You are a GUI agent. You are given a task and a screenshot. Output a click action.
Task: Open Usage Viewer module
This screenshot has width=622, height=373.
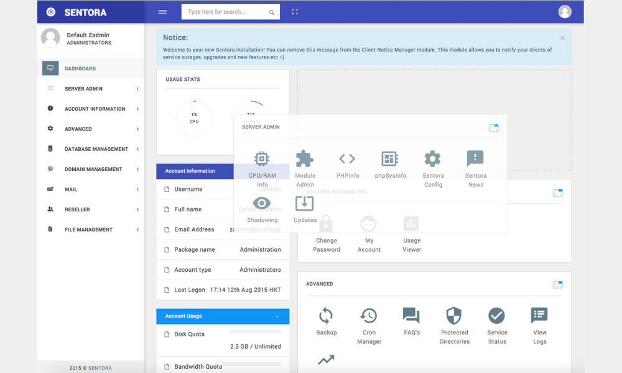pyautogui.click(x=412, y=234)
